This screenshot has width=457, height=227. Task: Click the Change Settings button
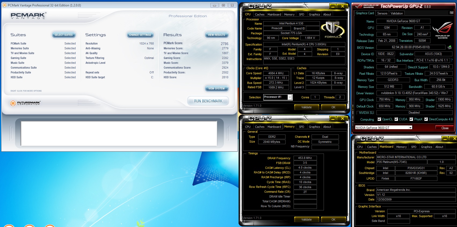tap(140, 35)
